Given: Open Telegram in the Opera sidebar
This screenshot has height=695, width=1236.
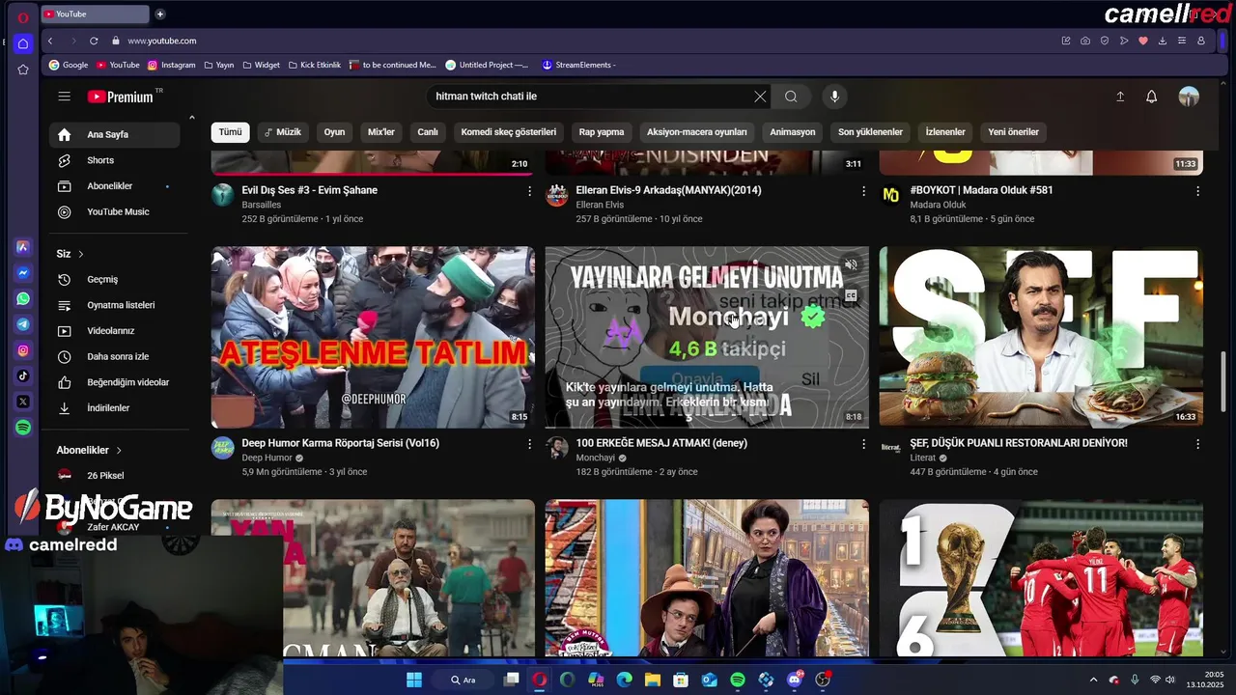Looking at the screenshot, I should (23, 324).
